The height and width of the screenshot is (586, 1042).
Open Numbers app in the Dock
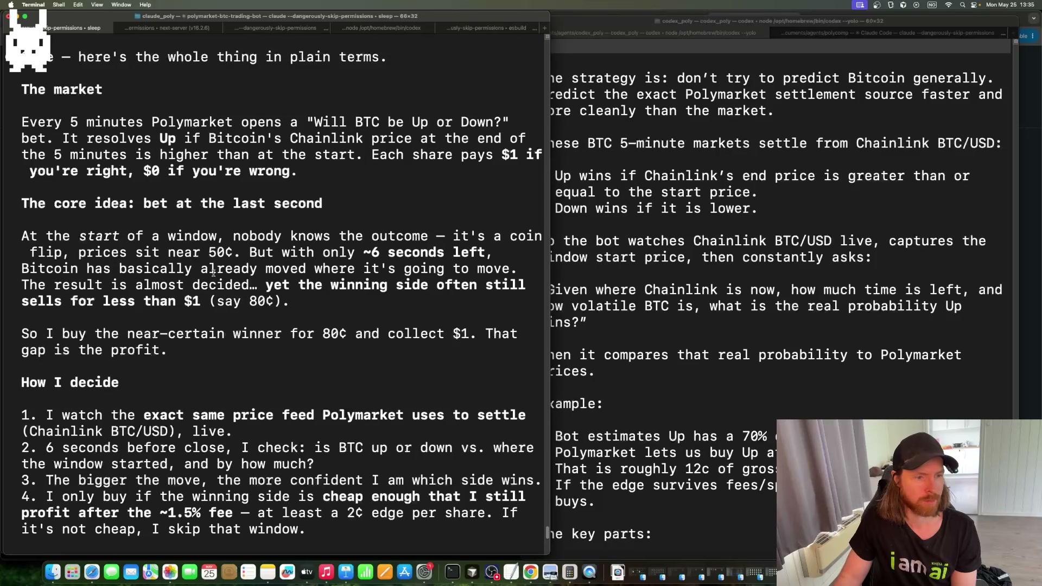[x=365, y=572]
